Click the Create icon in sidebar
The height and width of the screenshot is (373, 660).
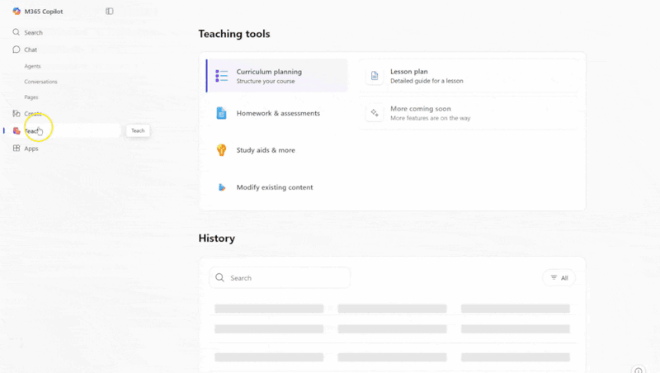[16, 113]
